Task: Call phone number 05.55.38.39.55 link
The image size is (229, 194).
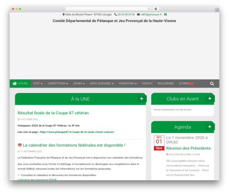Action: [x=126, y=15]
